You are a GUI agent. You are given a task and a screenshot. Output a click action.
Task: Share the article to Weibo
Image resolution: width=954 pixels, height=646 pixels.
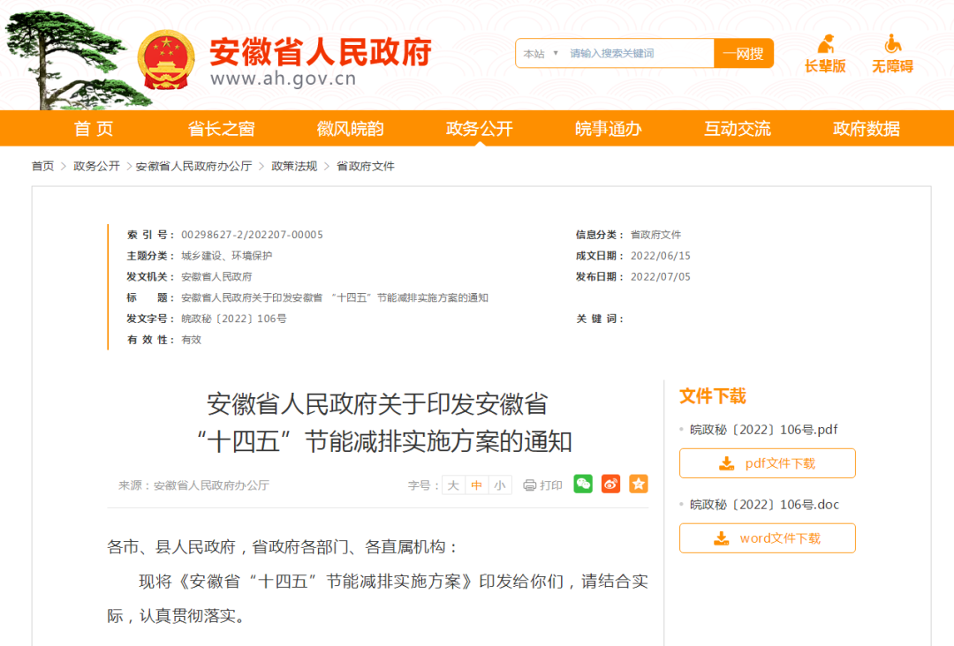[x=610, y=484]
